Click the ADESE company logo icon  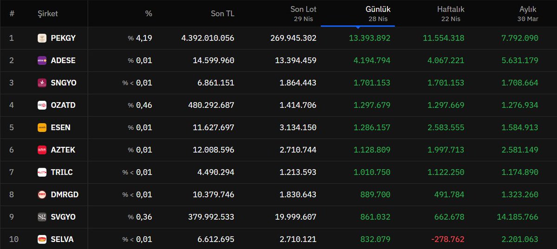[x=42, y=60]
